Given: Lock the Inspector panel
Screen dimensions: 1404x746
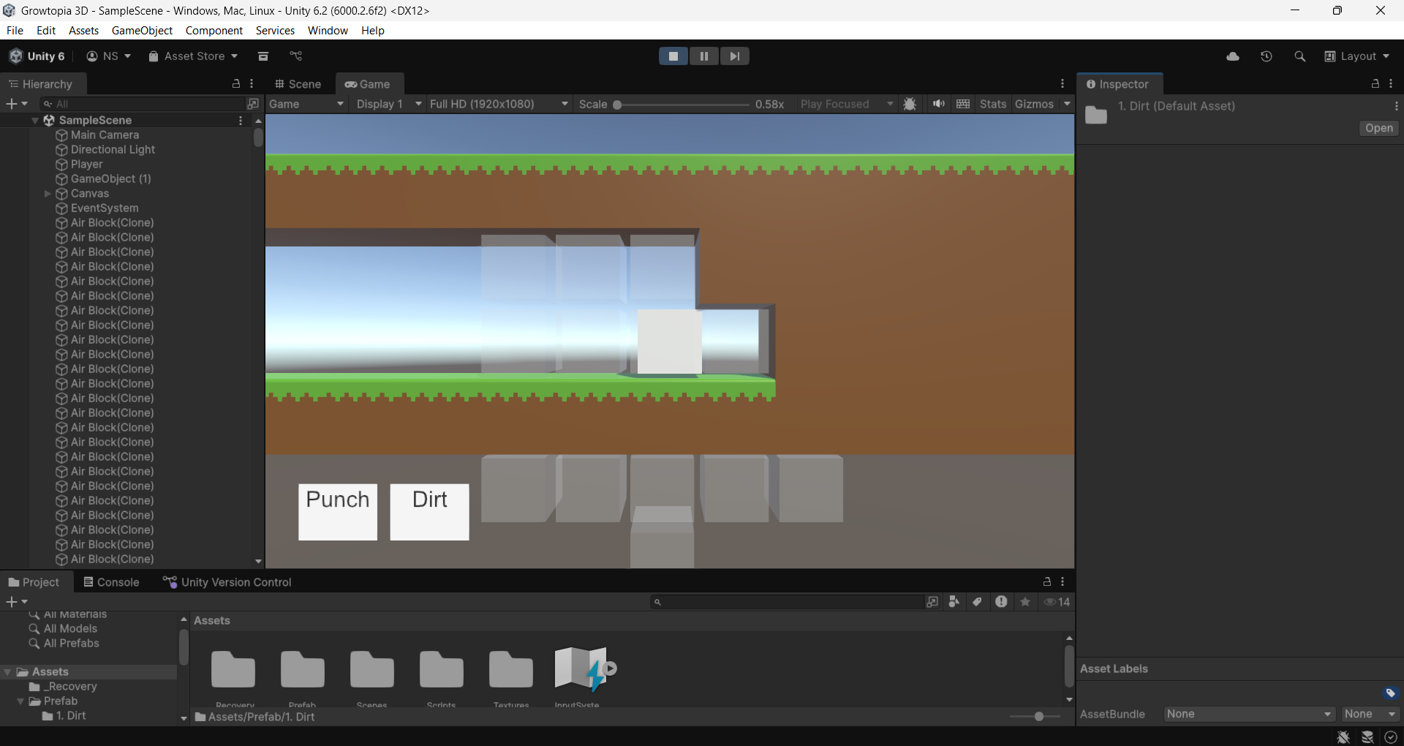Looking at the screenshot, I should (1375, 84).
